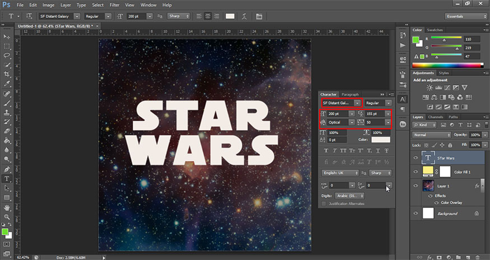The width and height of the screenshot is (490, 260).
Task: Toggle Strikethrough style in Character panel
Action: pos(386,150)
